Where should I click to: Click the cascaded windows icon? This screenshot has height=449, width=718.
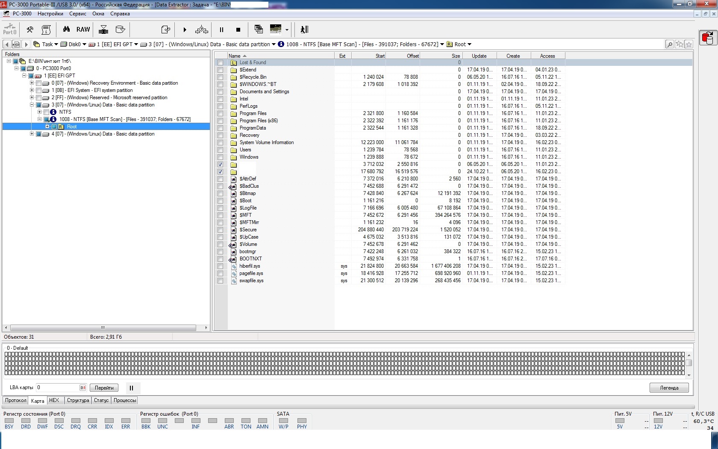point(259,29)
